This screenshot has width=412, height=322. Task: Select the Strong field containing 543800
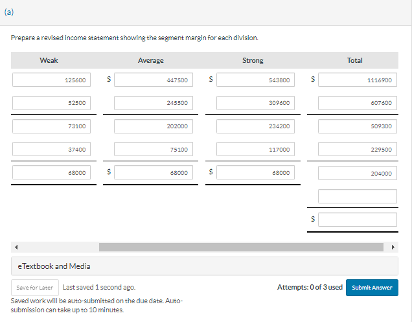255,80
